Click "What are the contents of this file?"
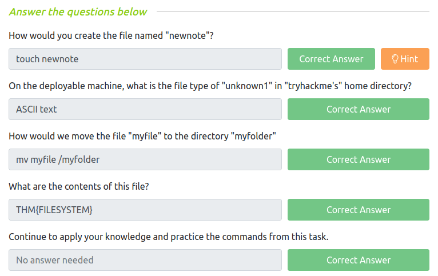This screenshot has width=438, height=276. coord(79,186)
